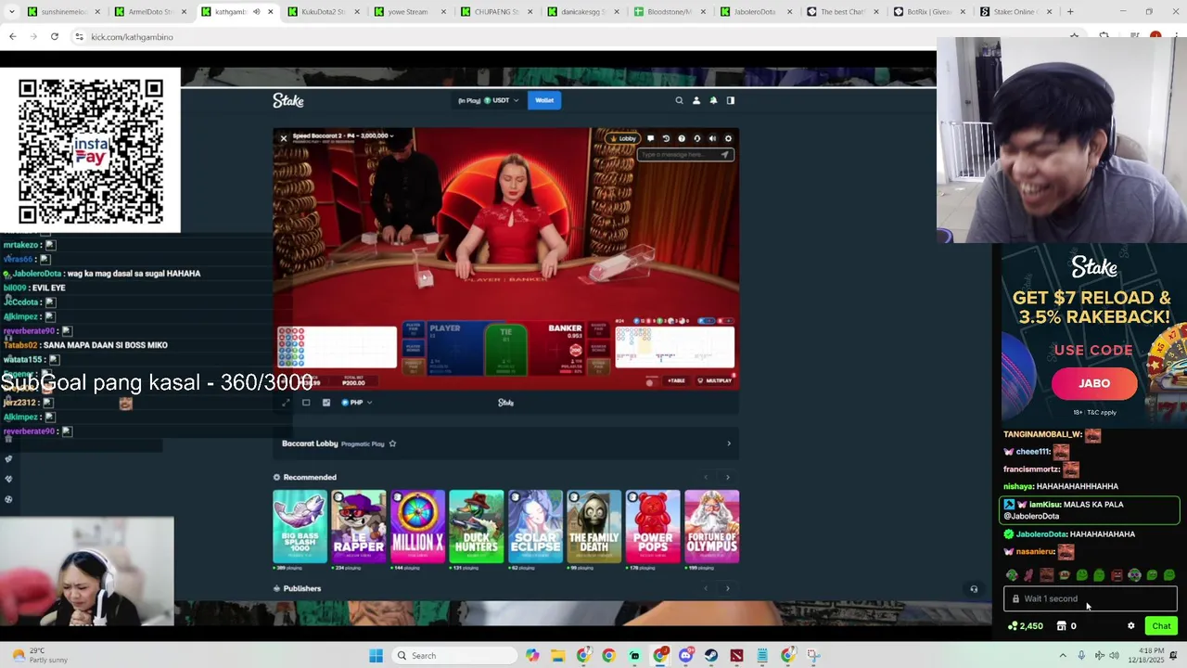Image resolution: width=1187 pixels, height=668 pixels.
Task: Reload the browser page
Action: (x=55, y=36)
